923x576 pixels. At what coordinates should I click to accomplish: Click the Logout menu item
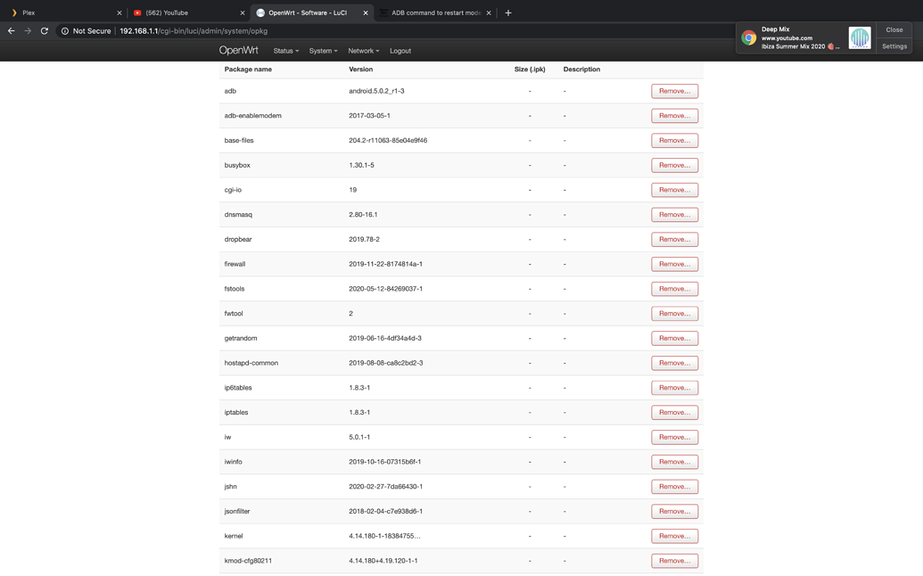click(400, 51)
